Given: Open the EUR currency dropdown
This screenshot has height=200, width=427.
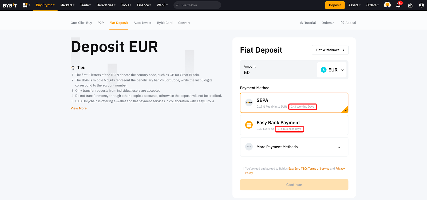Looking at the screenshot, I should (x=333, y=70).
